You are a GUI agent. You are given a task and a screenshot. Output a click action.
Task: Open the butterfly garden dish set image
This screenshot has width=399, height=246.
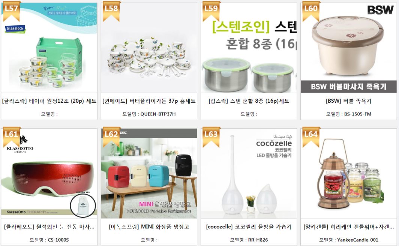coord(149,48)
